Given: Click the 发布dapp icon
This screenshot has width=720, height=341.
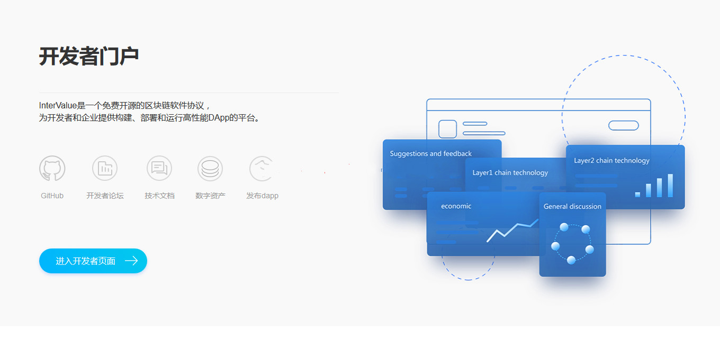Looking at the screenshot, I should [262, 169].
